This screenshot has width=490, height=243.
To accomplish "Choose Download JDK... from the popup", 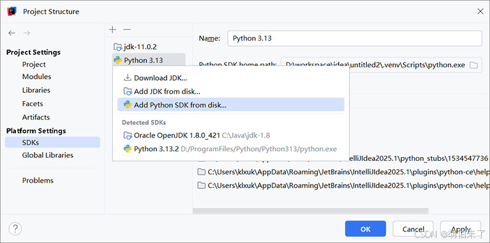I will (x=231, y=78).
